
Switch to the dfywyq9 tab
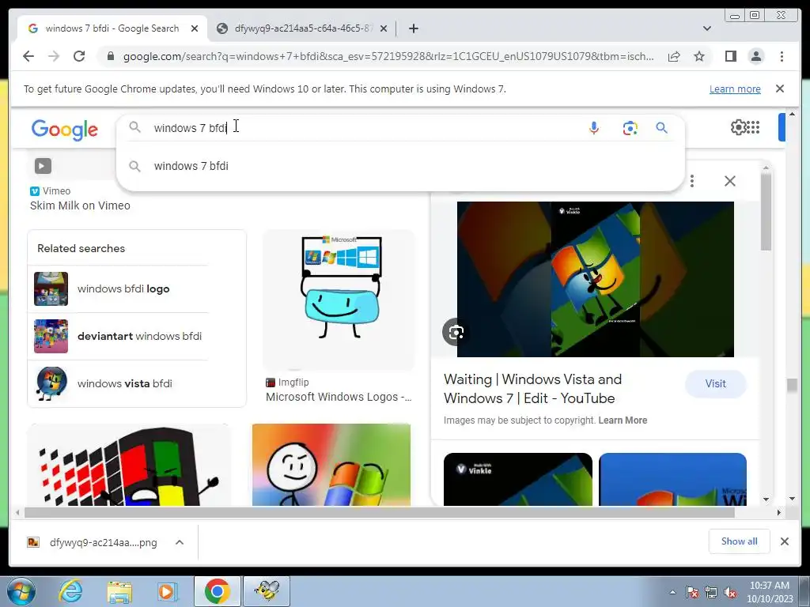[x=303, y=28]
